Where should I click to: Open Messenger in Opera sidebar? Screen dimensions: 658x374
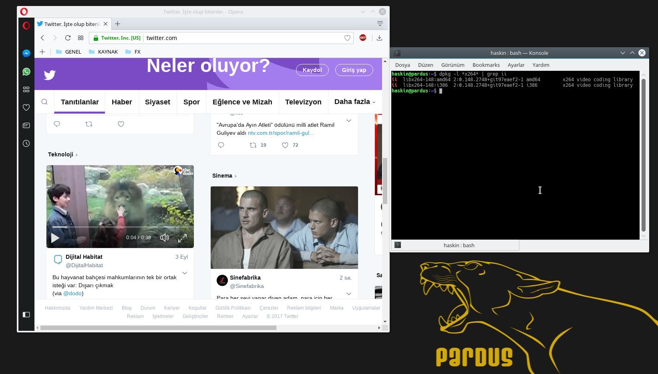[26, 53]
